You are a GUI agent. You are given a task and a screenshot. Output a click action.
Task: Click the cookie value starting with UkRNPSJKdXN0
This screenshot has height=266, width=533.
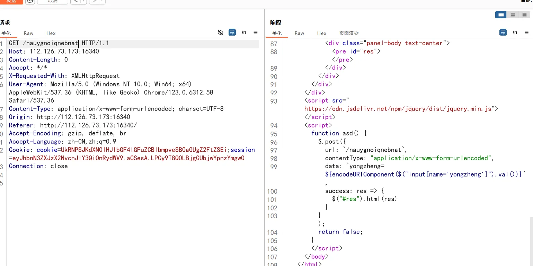click(144, 150)
